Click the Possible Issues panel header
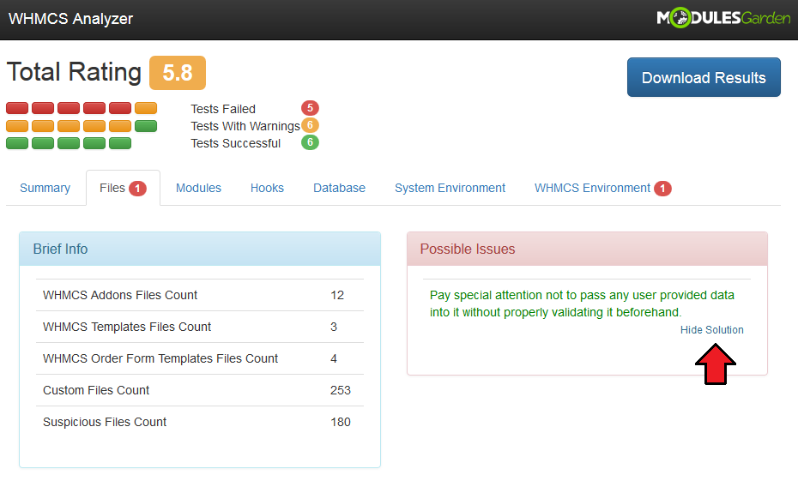The image size is (798, 487). [587, 250]
